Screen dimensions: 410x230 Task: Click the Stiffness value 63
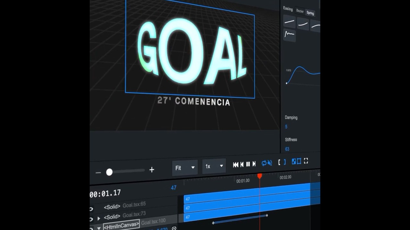(287, 149)
